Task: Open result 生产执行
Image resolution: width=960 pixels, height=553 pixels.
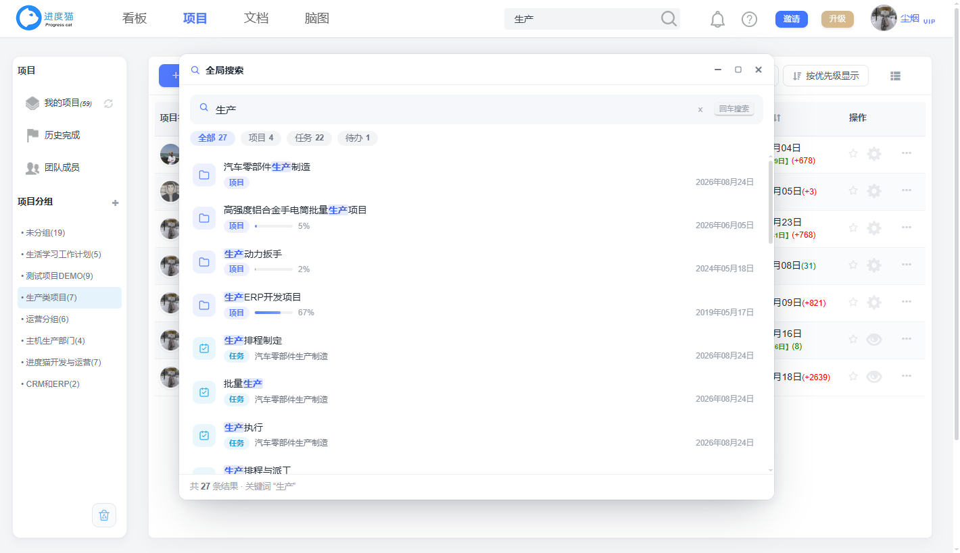Action: click(243, 427)
